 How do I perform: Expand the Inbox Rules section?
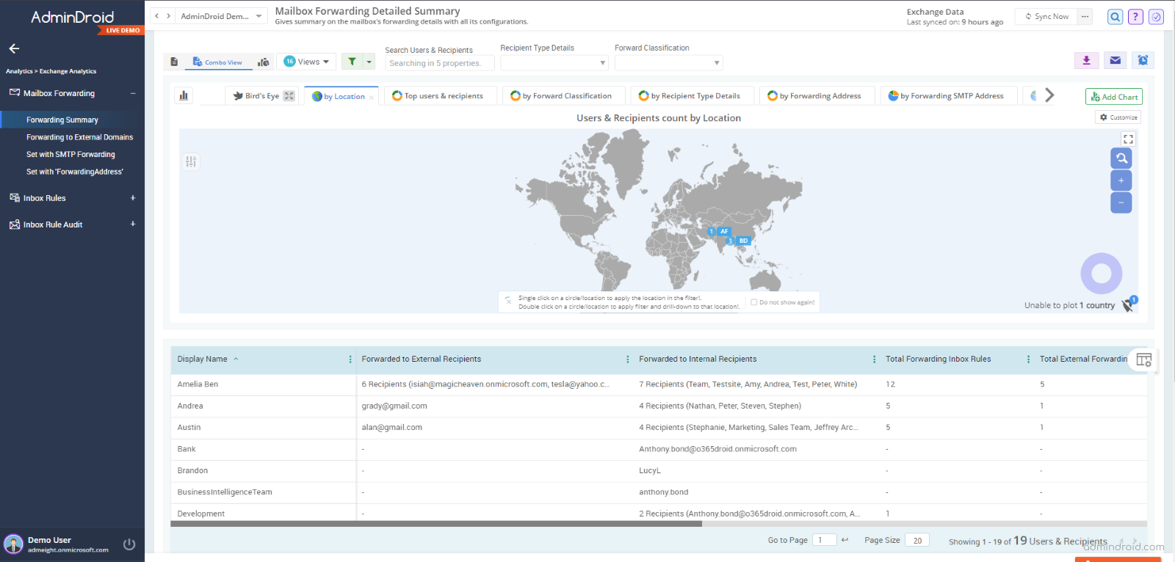pos(133,198)
